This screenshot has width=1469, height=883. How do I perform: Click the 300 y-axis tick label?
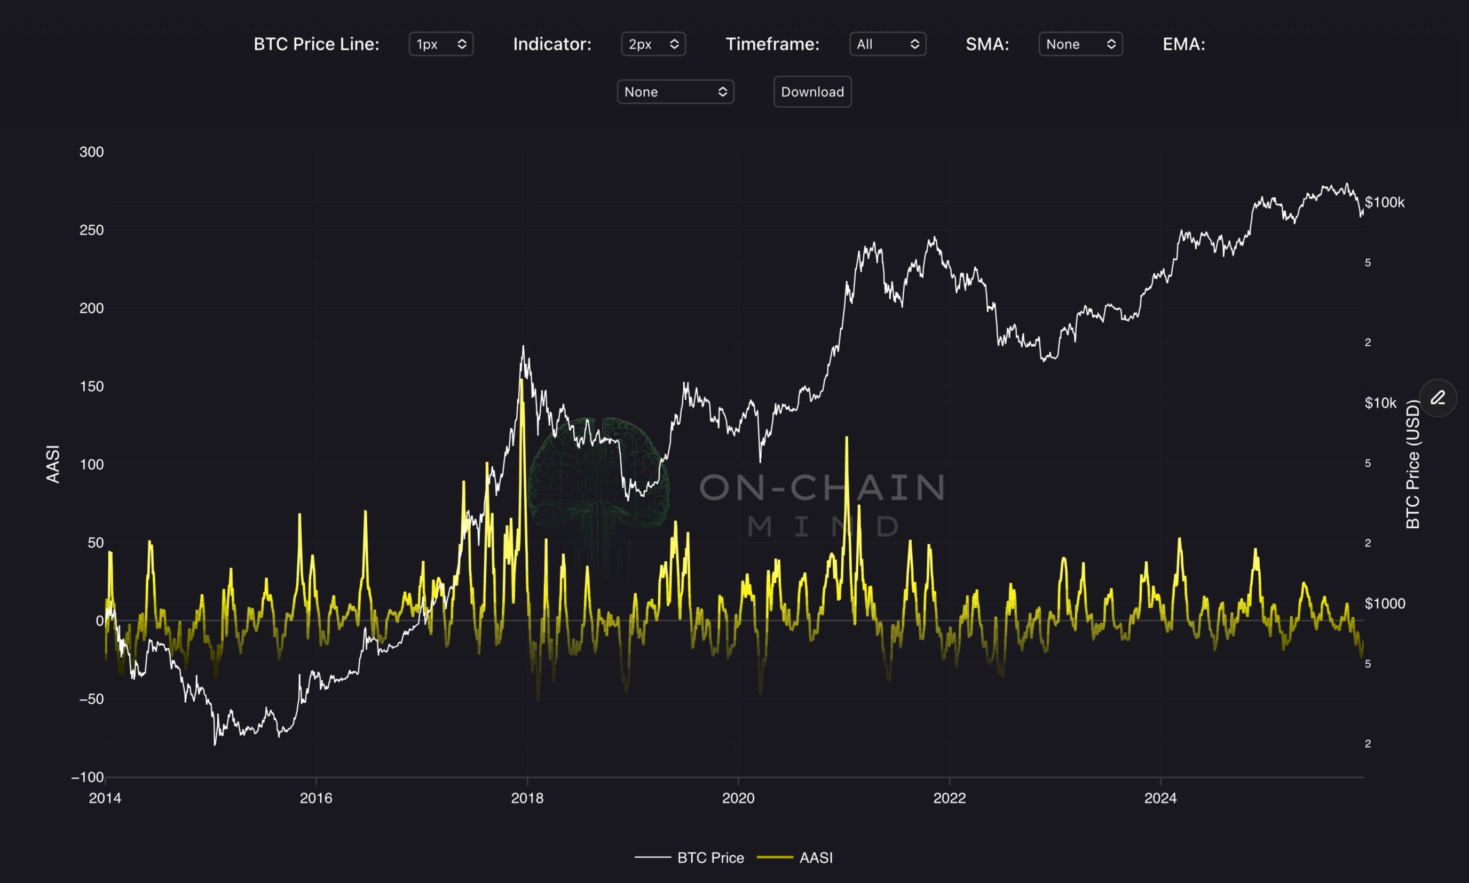[x=91, y=152]
